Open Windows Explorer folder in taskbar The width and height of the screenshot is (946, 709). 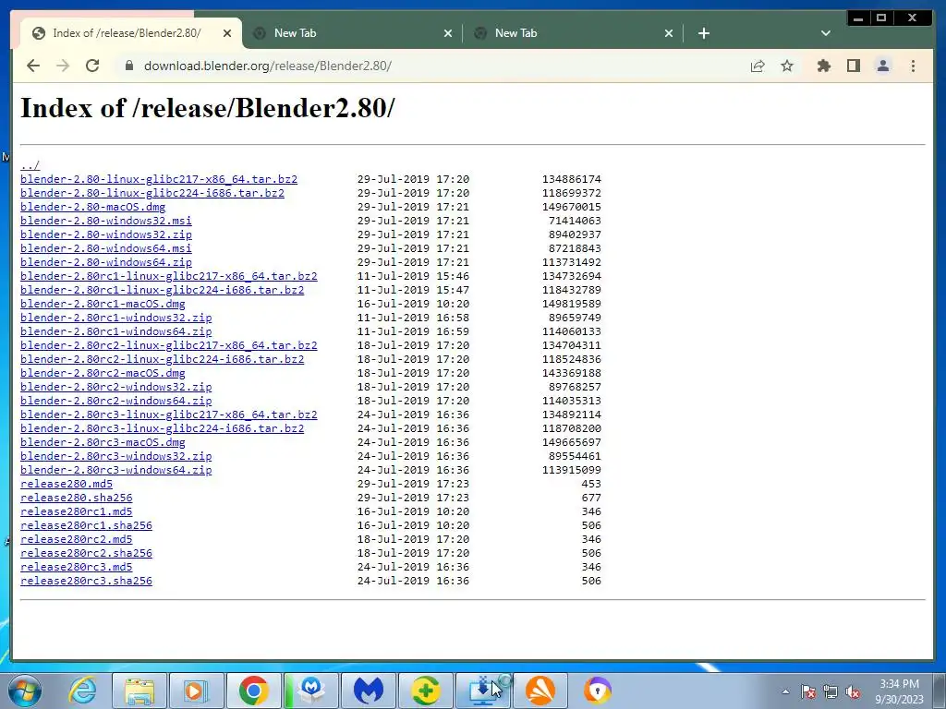[139, 691]
